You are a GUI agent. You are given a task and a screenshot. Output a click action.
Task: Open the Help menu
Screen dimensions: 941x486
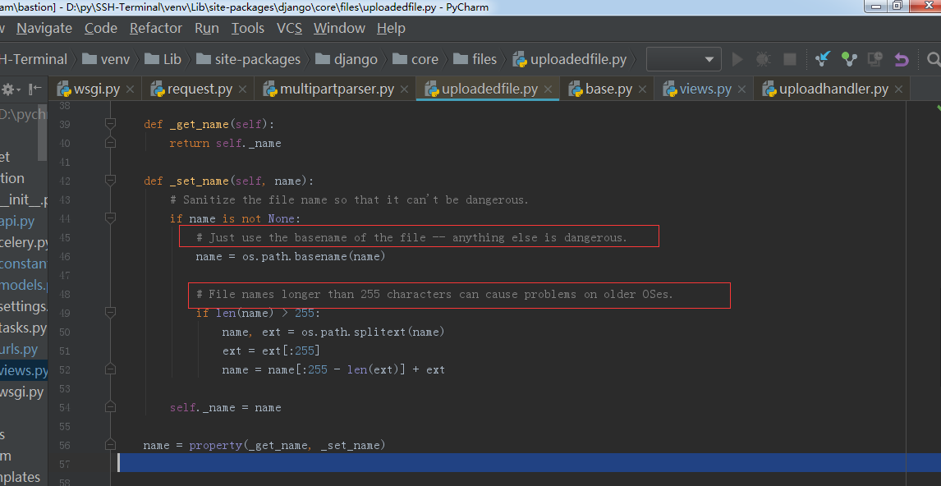click(x=392, y=28)
